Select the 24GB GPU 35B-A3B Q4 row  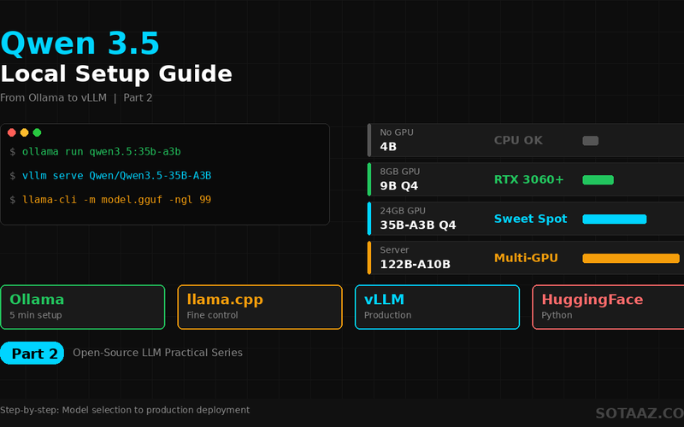click(526, 219)
